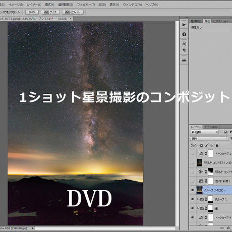The image size is (232, 232).
Task: Click the lock position move icon
Action: (x=212, y=145)
